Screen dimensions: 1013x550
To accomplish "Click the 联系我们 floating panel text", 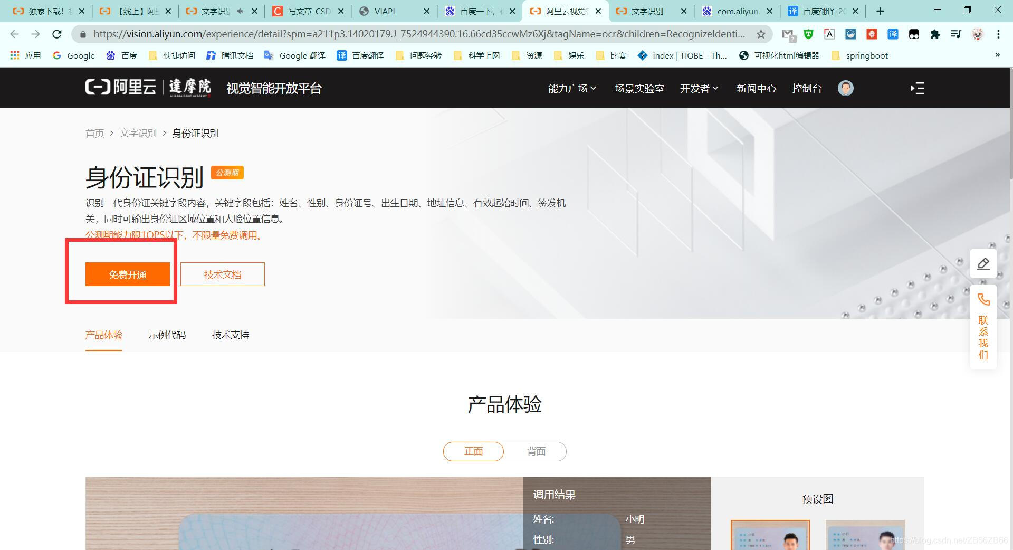I will (983, 338).
